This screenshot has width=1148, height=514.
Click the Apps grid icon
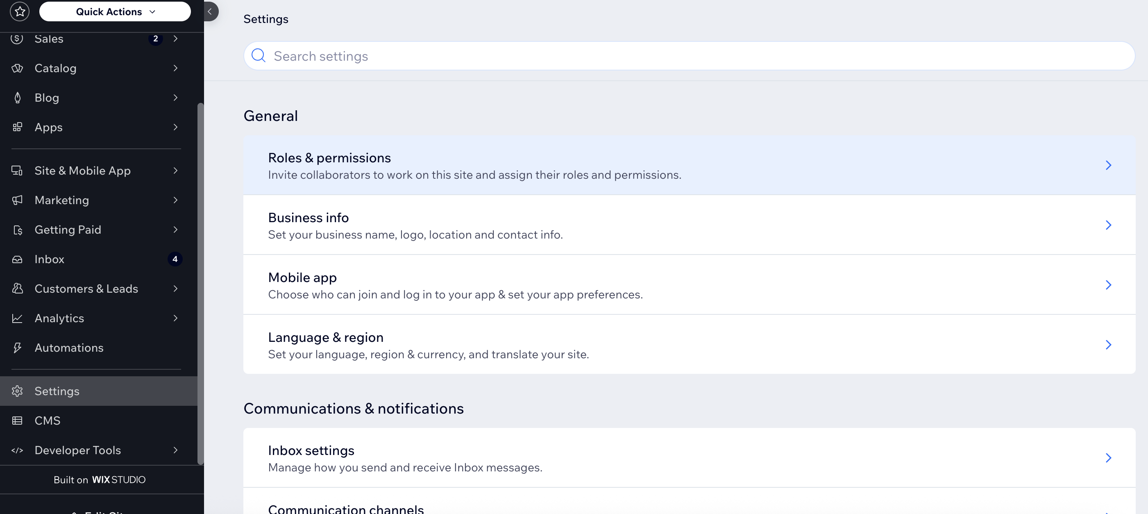pos(17,127)
